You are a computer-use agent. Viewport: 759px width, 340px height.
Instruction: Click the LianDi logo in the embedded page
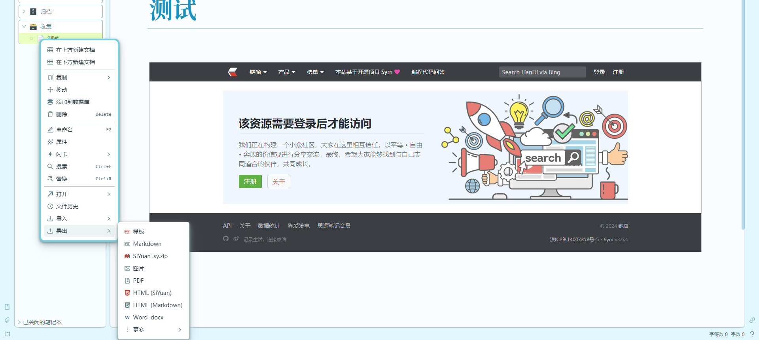[x=233, y=72]
